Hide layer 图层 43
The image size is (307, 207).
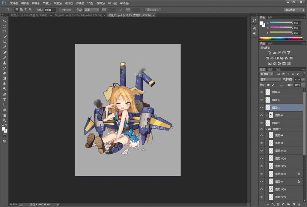(x=261, y=115)
